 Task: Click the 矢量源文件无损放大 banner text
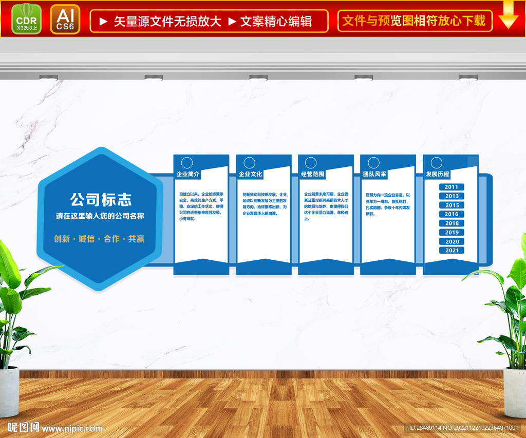[167, 22]
